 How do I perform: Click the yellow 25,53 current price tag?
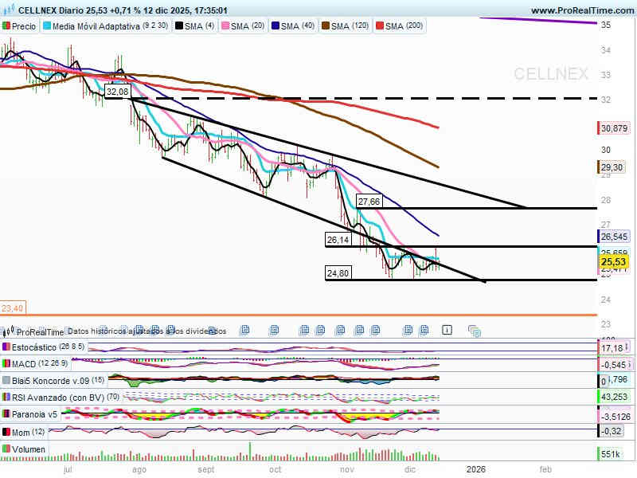point(615,261)
